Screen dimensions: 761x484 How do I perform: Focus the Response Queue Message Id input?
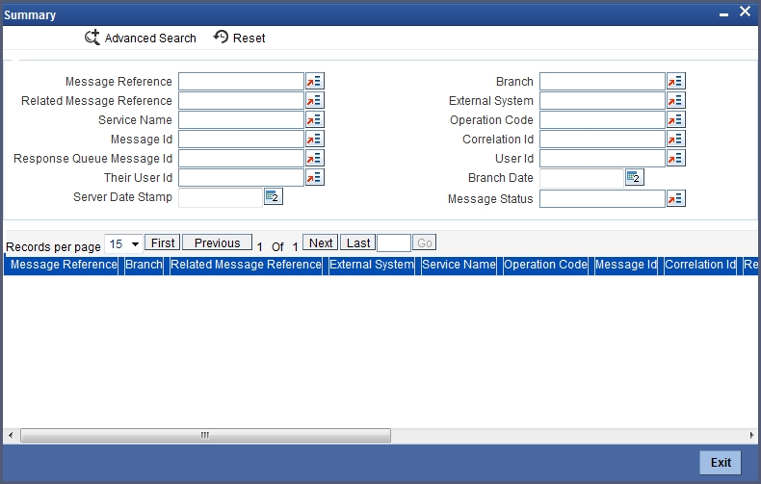[x=241, y=158]
